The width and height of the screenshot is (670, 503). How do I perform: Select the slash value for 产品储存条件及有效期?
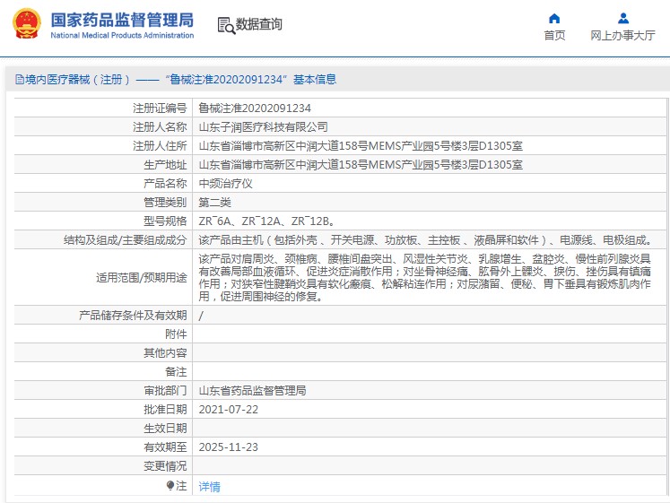coord(201,316)
